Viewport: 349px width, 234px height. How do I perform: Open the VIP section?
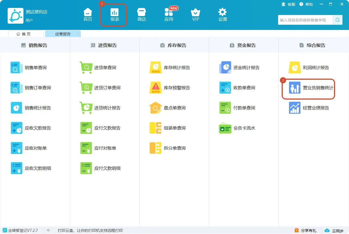click(x=195, y=15)
